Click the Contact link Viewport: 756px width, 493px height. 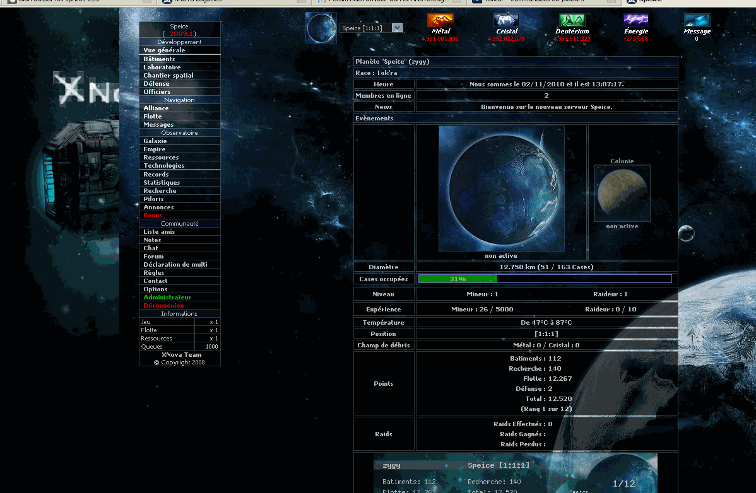point(155,281)
